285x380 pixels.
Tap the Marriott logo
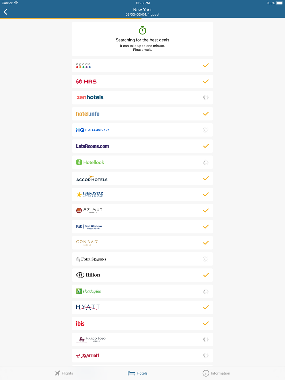pyautogui.click(x=88, y=356)
